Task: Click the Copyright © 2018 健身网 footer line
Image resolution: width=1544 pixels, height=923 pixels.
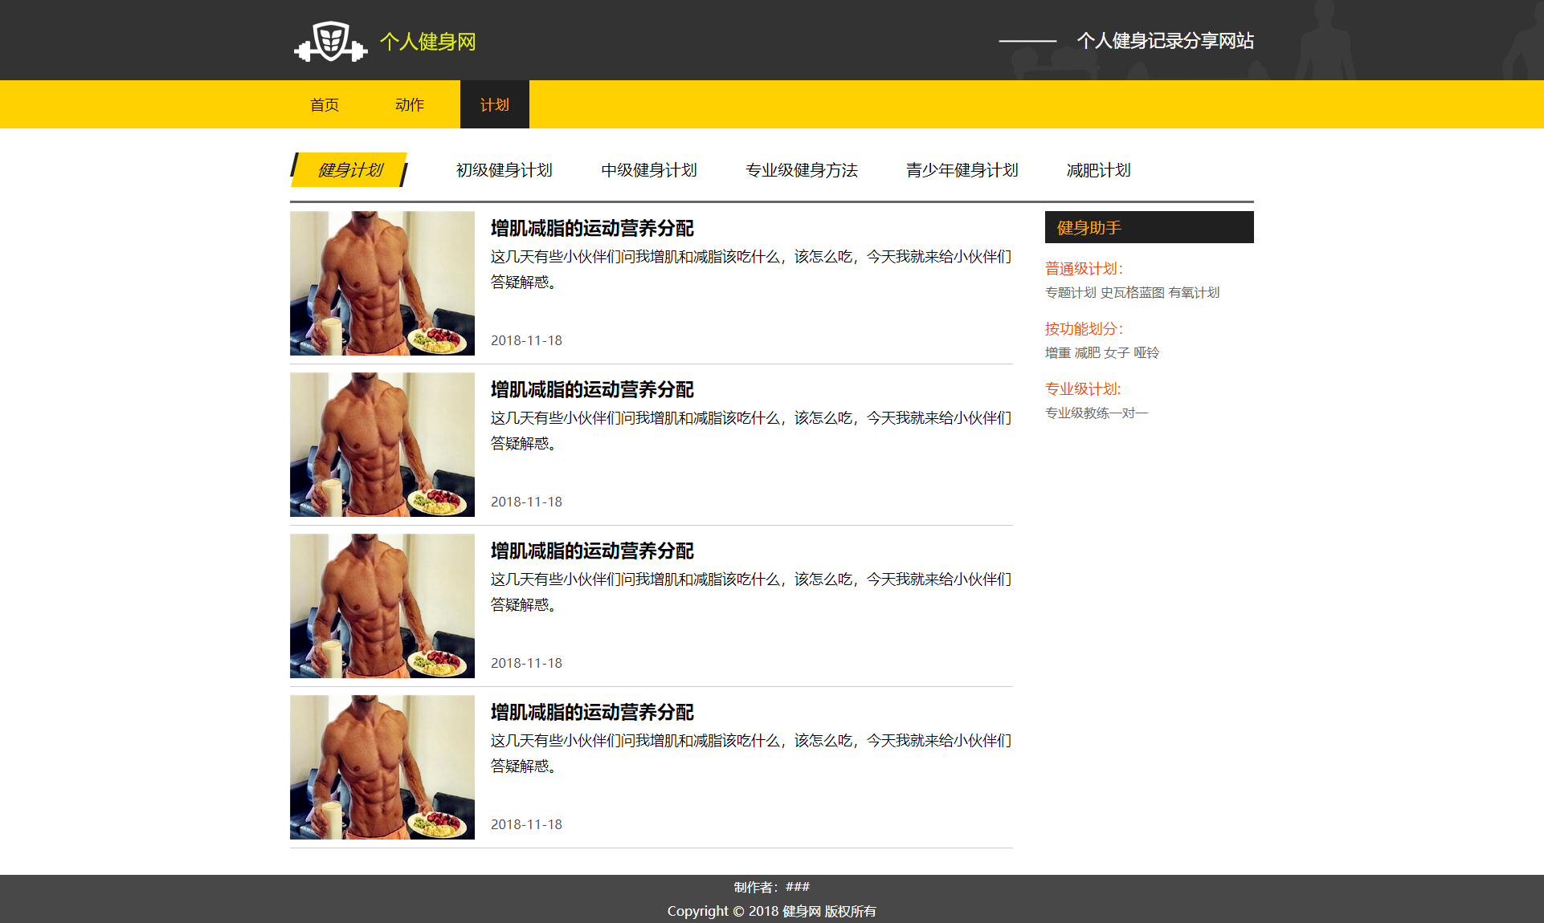Action: click(x=772, y=911)
